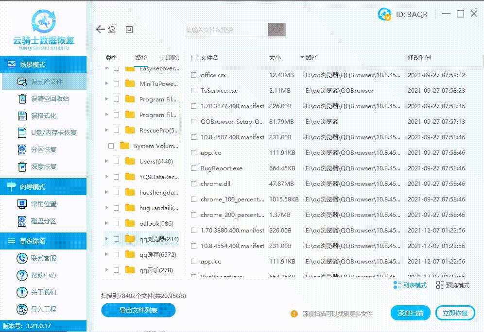The height and width of the screenshot is (332, 484).
Task: Click the import project (导入工程) icon
Action: pyautogui.click(x=22, y=309)
